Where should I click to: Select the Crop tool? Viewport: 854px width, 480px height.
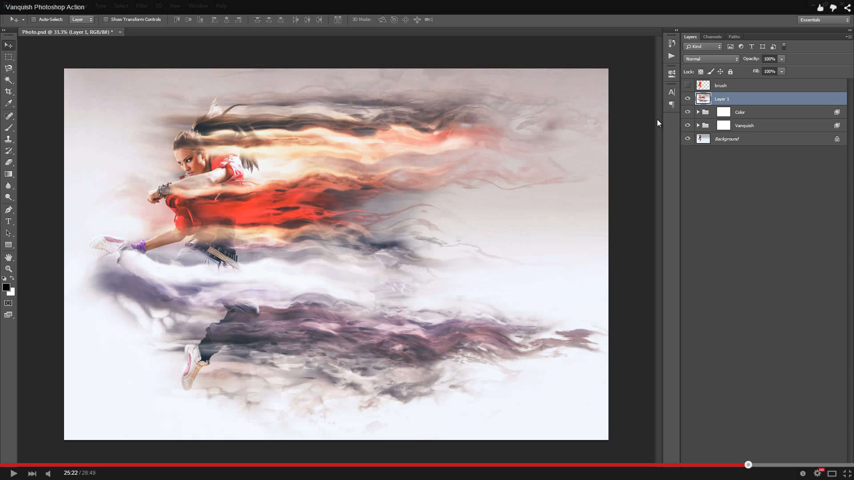8,91
